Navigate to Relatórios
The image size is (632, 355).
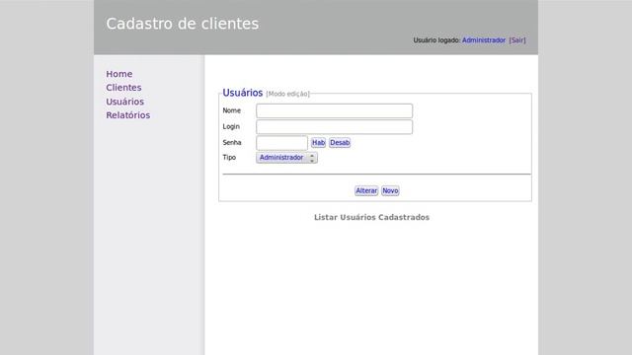click(127, 115)
